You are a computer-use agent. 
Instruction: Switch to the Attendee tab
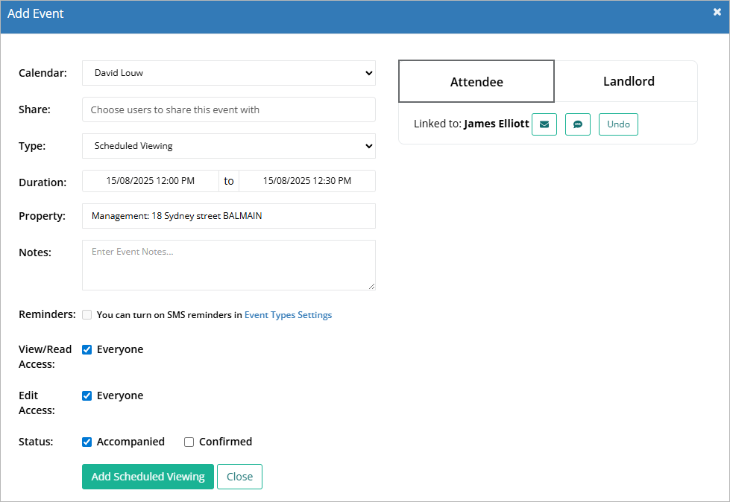pyautogui.click(x=476, y=81)
